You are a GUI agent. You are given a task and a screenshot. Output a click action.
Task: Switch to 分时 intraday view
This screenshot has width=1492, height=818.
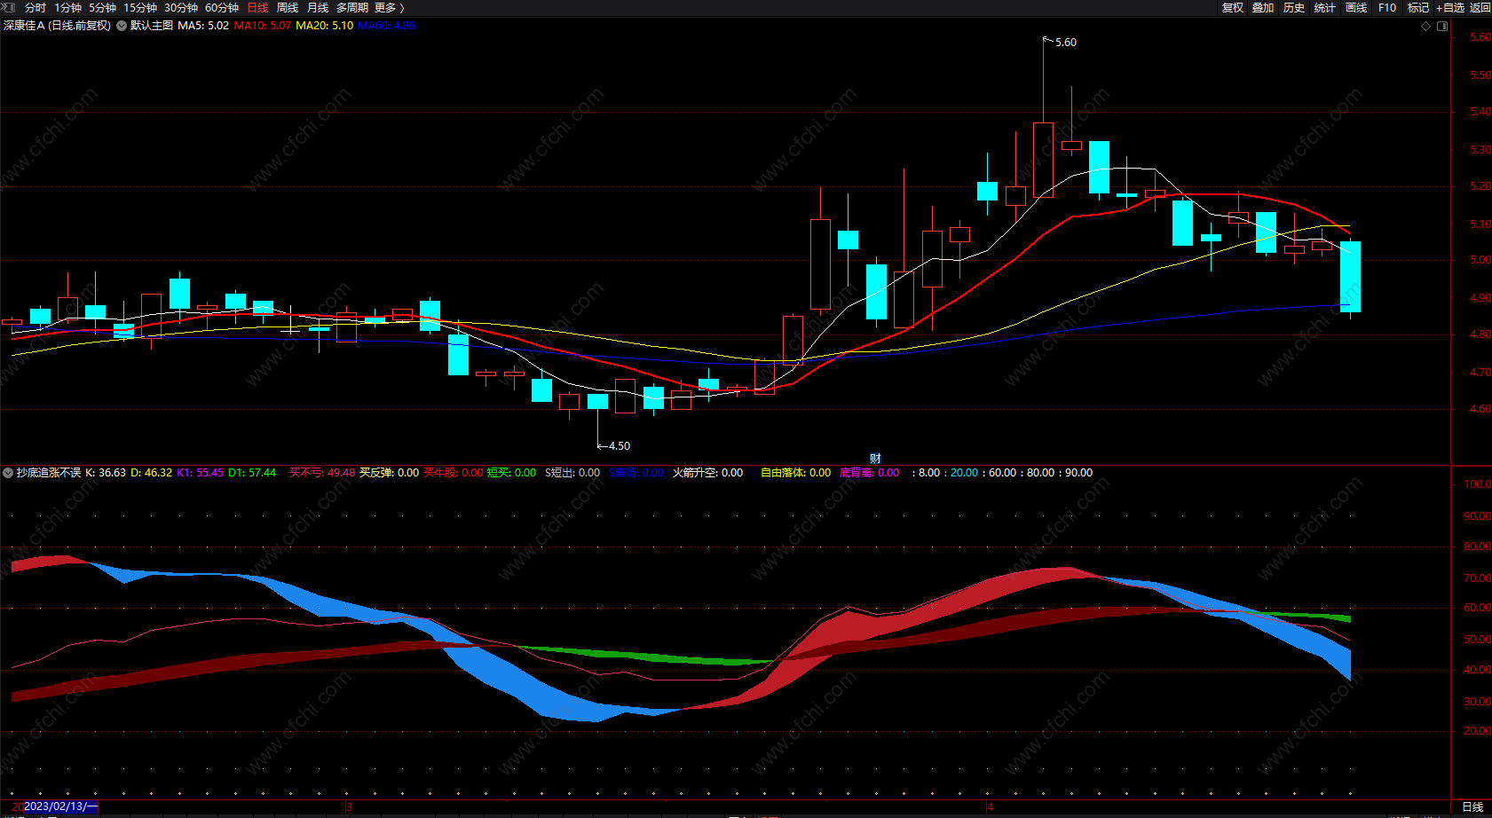pos(36,8)
